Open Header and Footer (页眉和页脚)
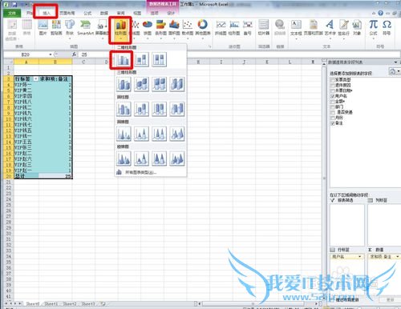The width and height of the screenshot is (401, 309). click(x=313, y=27)
